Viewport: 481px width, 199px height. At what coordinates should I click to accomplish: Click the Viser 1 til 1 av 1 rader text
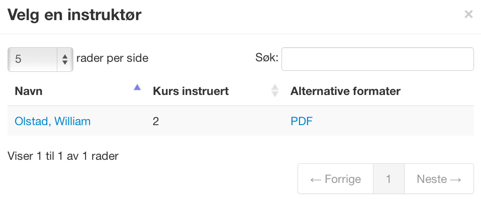pyautogui.click(x=63, y=156)
